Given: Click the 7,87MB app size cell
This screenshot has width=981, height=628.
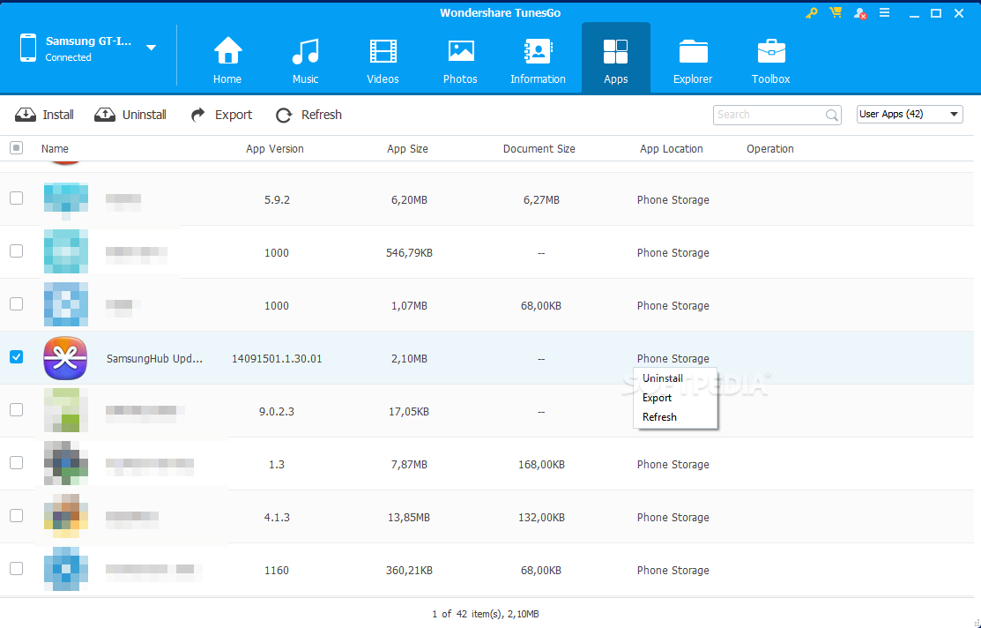Looking at the screenshot, I should (x=409, y=465).
